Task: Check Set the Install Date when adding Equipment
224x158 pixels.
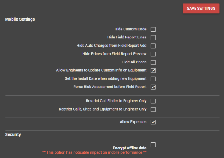Action: tap(153, 79)
